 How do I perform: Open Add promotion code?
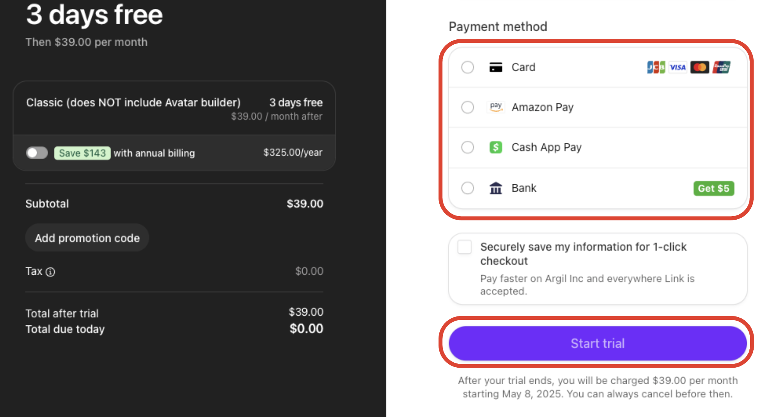(x=87, y=238)
